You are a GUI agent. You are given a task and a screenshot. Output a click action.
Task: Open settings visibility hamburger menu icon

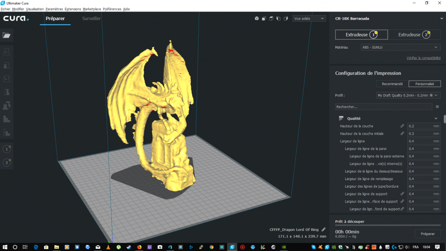[437, 107]
